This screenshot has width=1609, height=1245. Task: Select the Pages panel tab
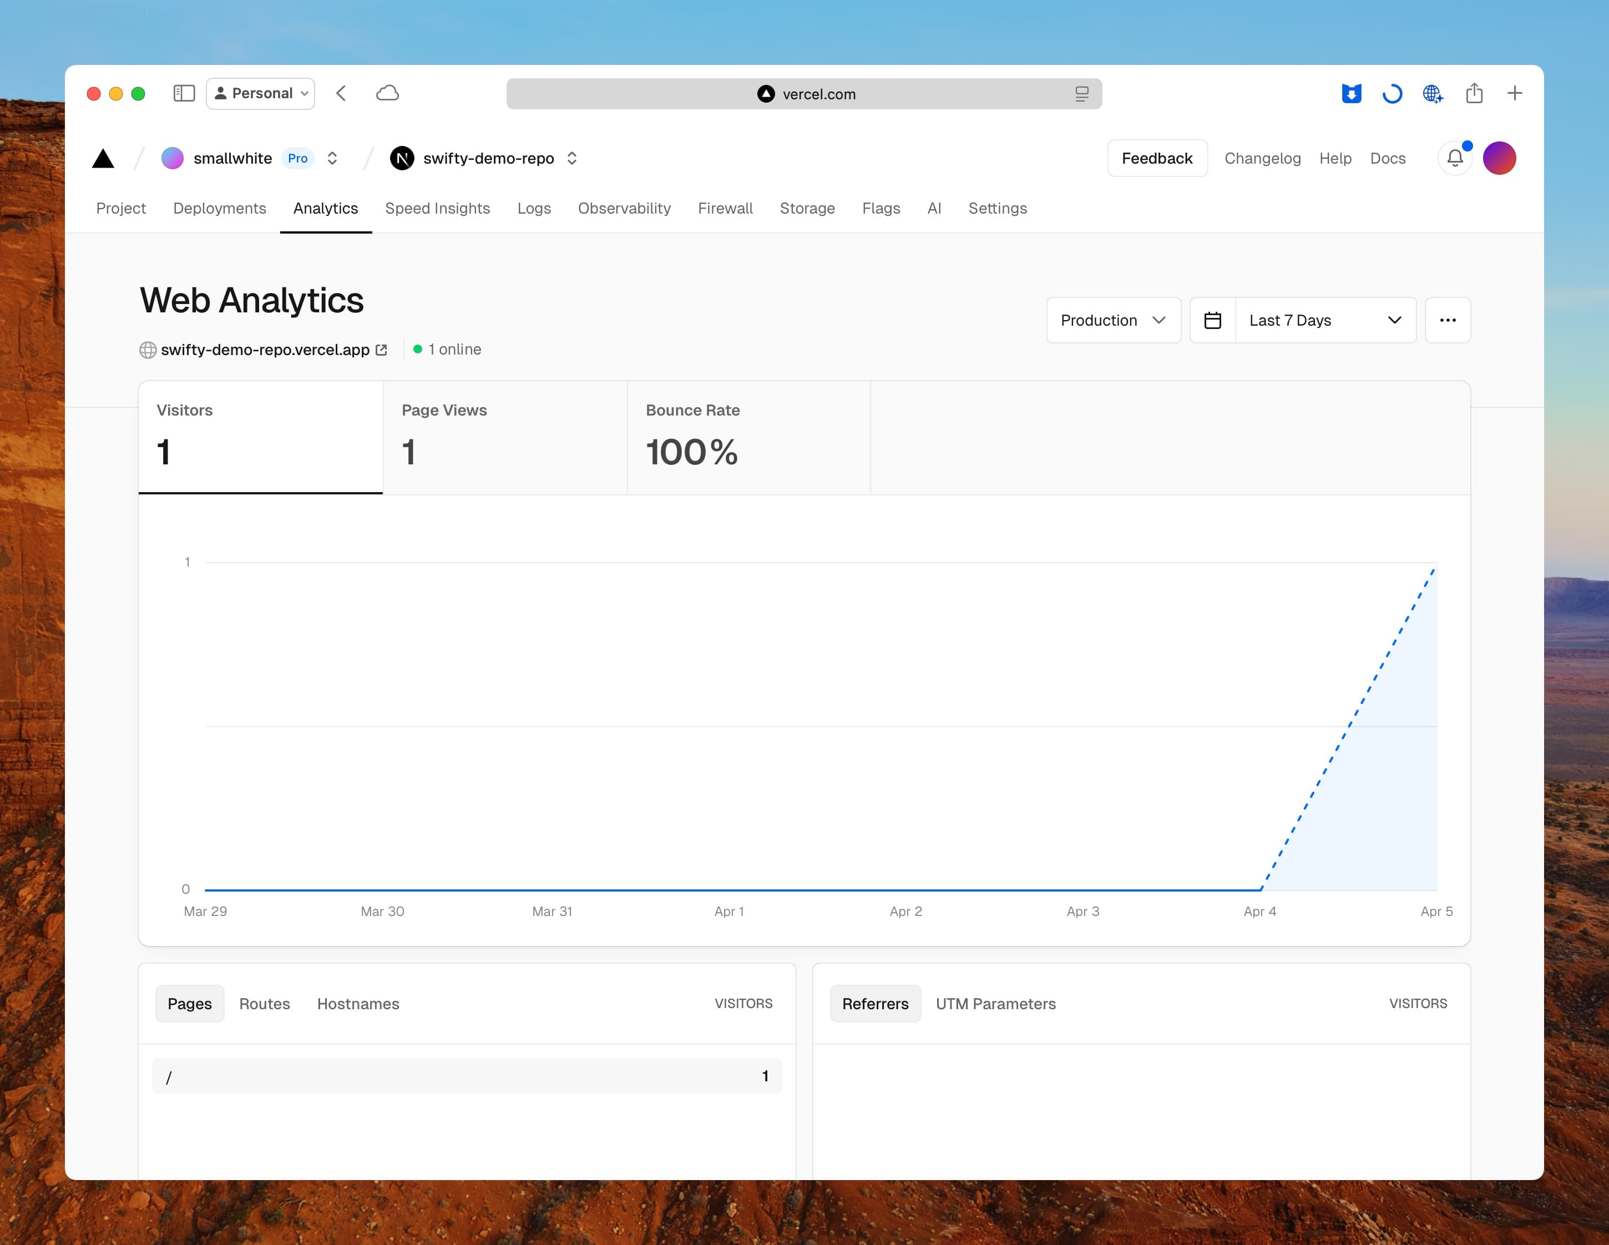click(x=189, y=1003)
